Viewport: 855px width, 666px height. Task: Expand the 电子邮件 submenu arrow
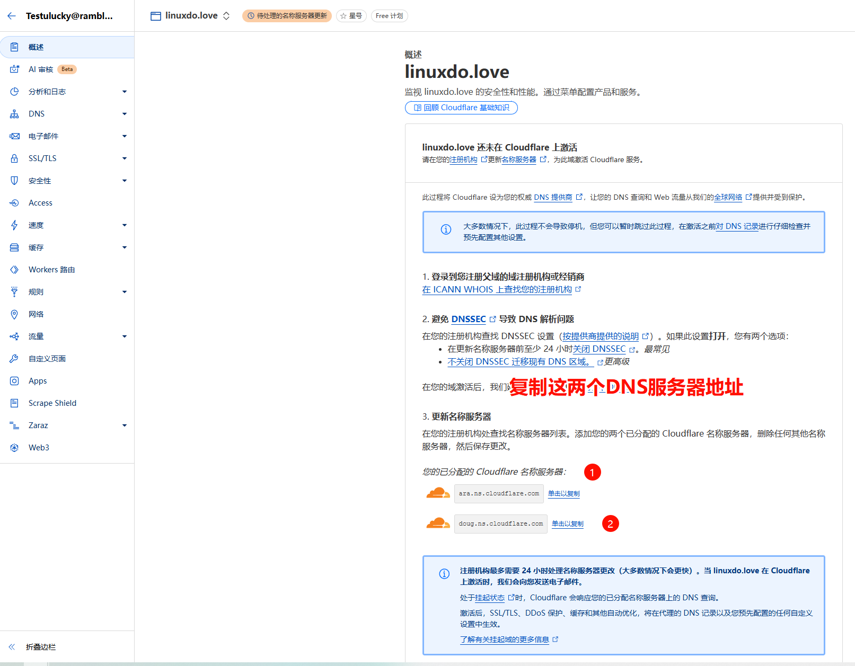pyautogui.click(x=125, y=136)
